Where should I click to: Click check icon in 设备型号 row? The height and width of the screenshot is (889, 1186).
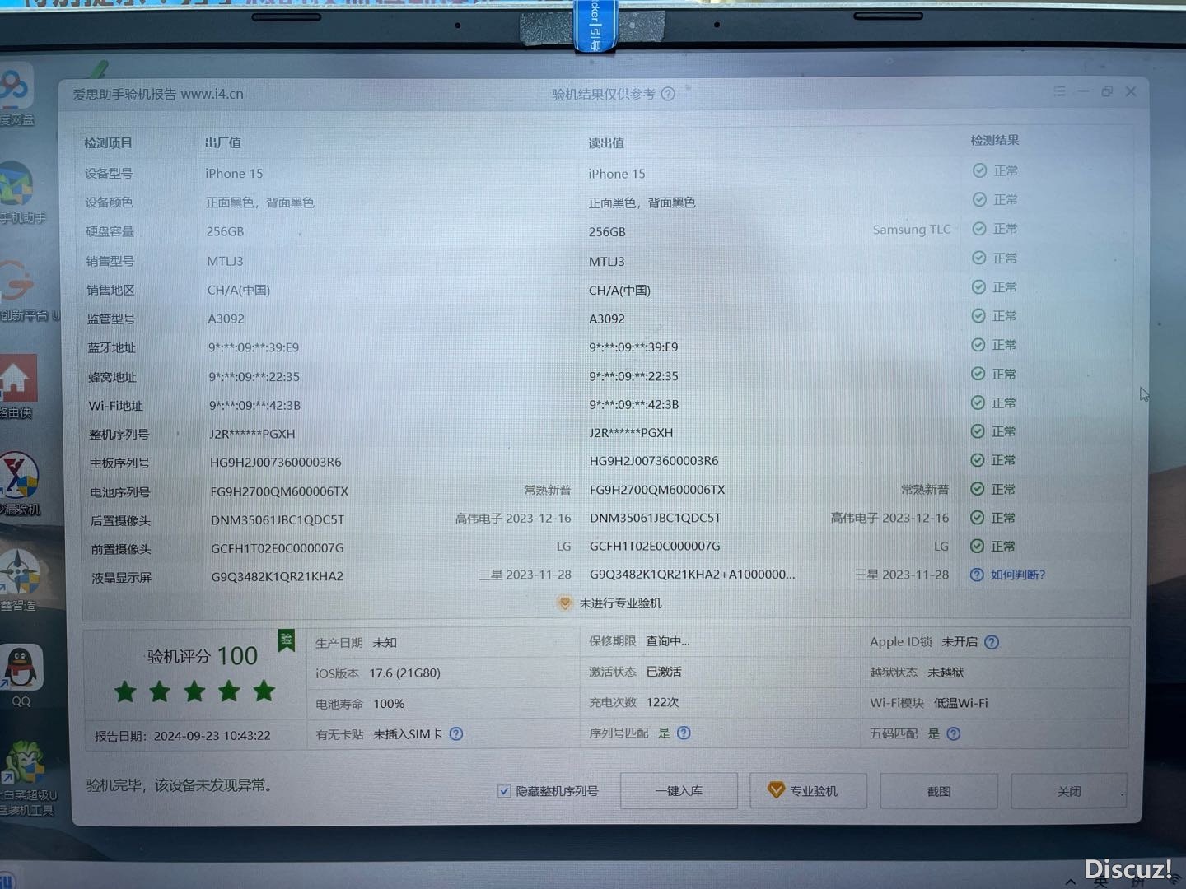point(979,170)
